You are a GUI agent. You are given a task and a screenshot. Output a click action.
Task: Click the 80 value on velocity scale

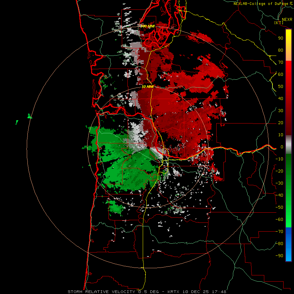pos(281,50)
